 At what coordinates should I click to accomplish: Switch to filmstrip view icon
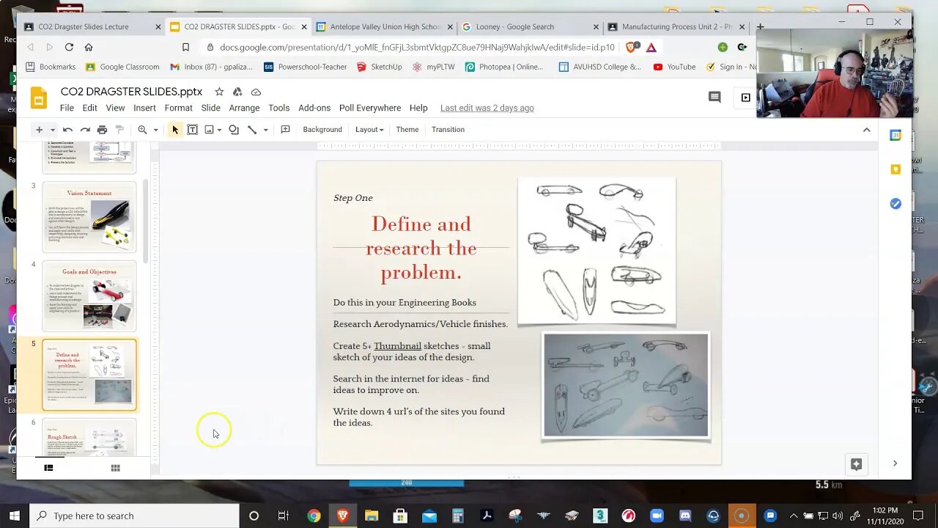[48, 468]
